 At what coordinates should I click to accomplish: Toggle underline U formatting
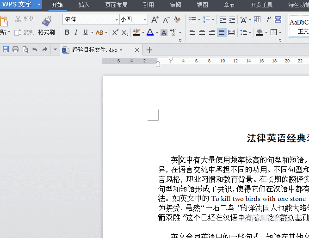click(x=85, y=32)
